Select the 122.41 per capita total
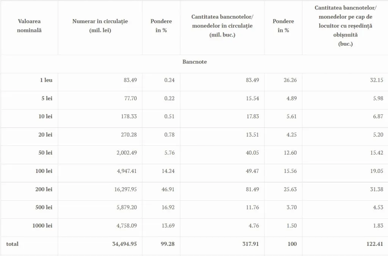 tap(375, 244)
